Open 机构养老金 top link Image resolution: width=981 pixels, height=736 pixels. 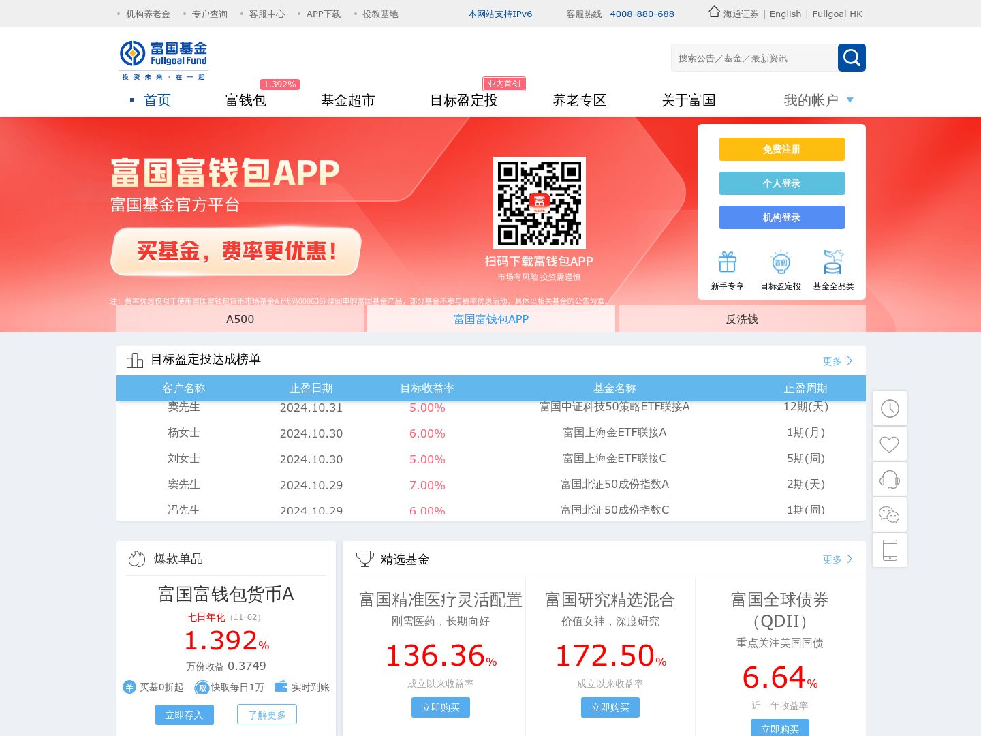click(148, 14)
